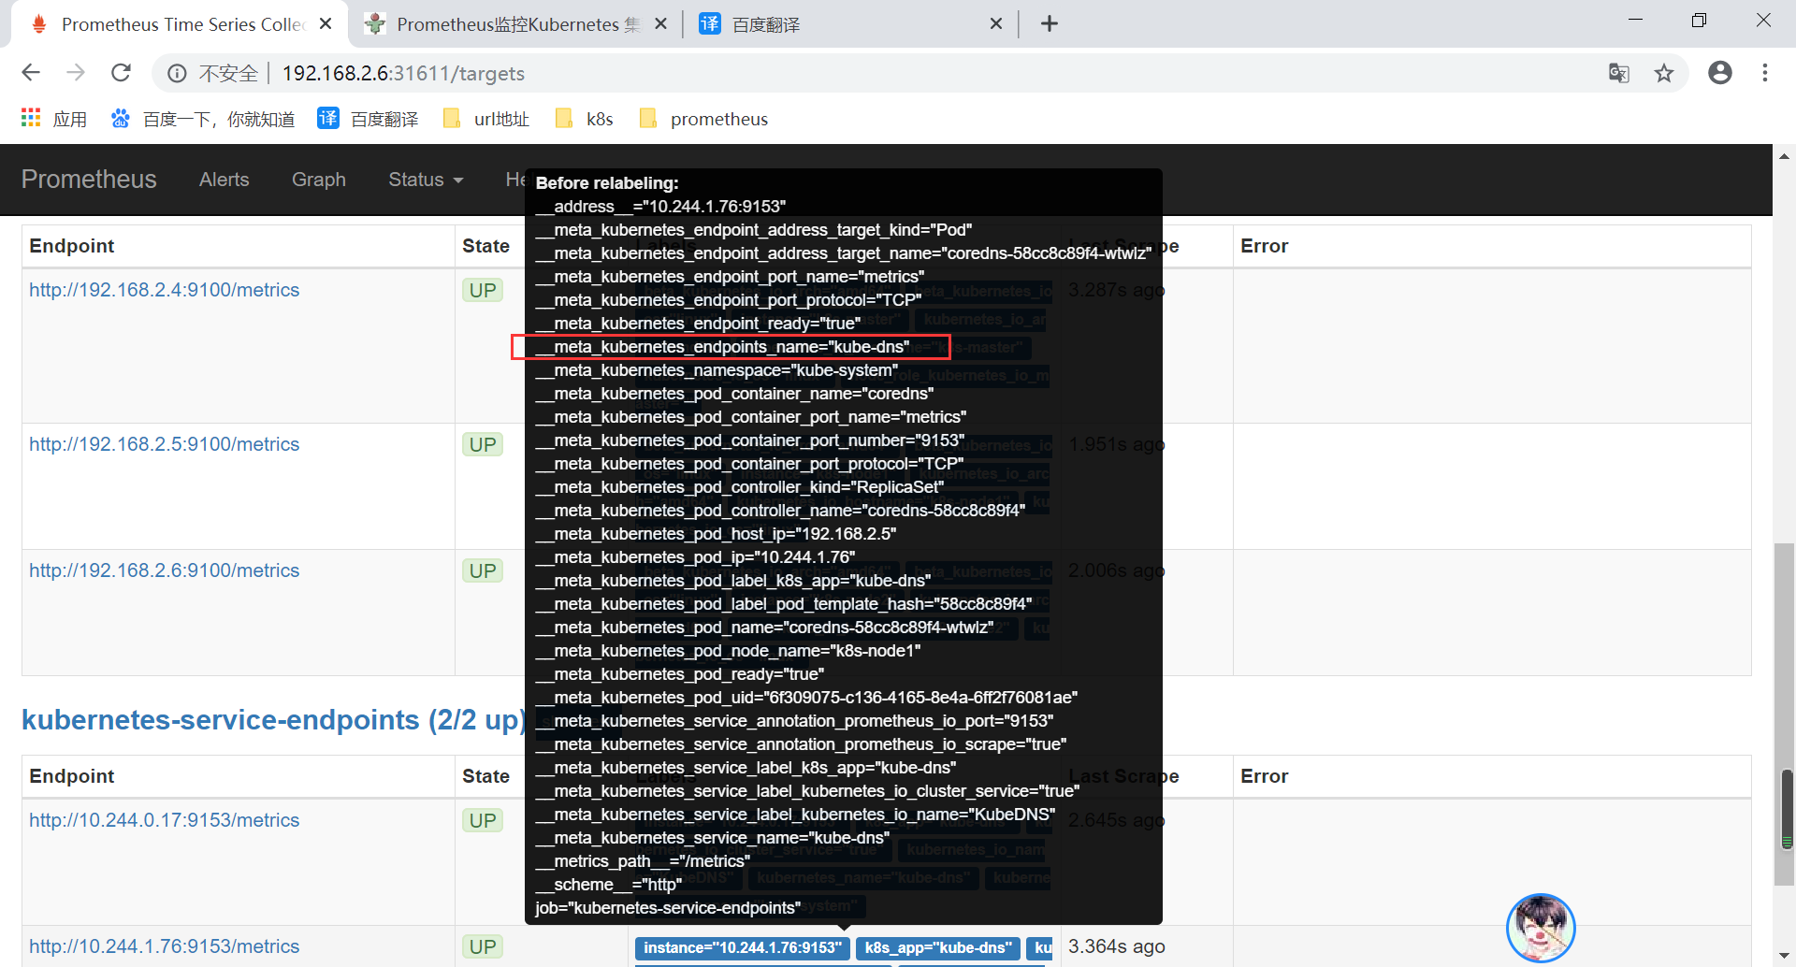Click the __meta_kubernetes_pod_node_name="k8s-node1" tooltip line
This screenshot has width=1796, height=967.
click(728, 651)
